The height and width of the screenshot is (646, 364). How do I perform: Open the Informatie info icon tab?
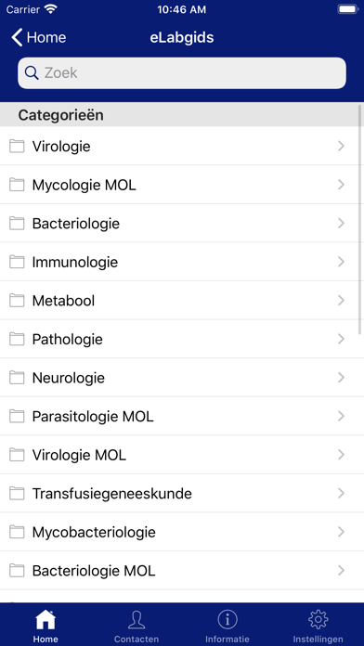tap(227, 620)
